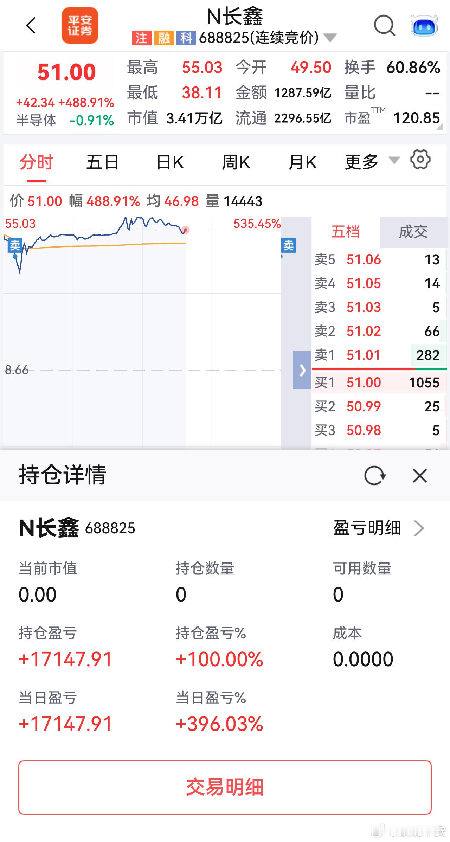The height and width of the screenshot is (842, 450).
Task: Open the 平安证券 logo icon
Action: tap(80, 26)
